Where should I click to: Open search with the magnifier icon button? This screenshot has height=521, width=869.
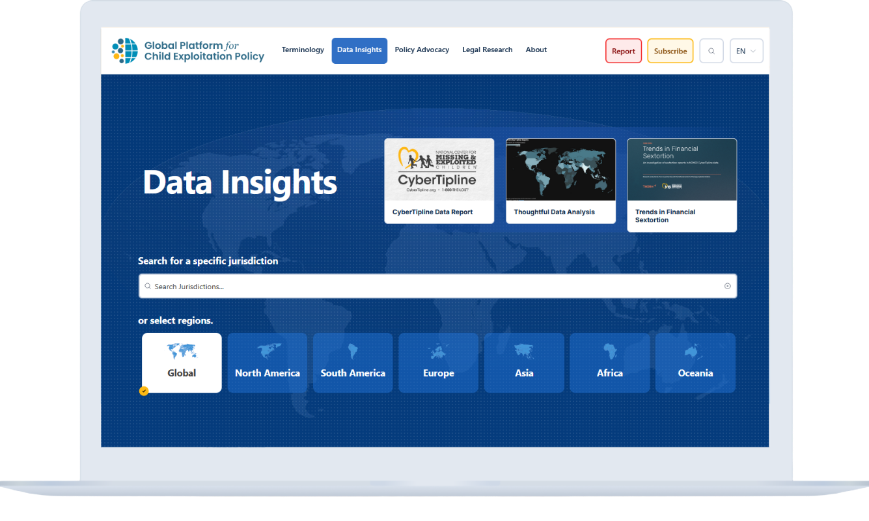tap(711, 51)
